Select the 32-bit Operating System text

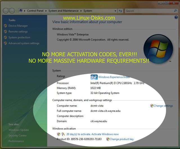pyautogui.click(x=105, y=93)
